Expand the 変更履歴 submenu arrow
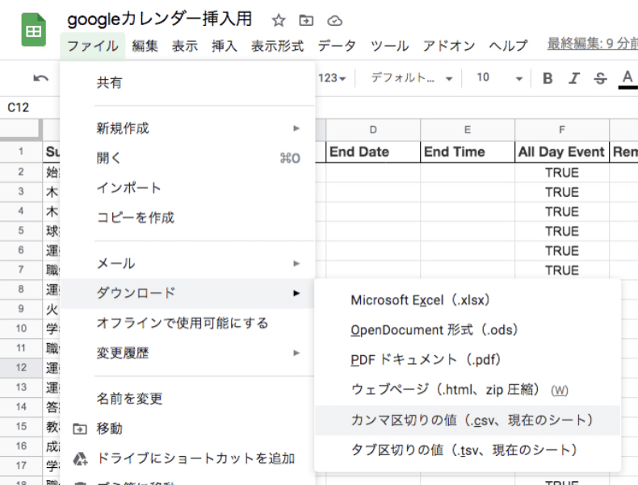 pos(296,353)
